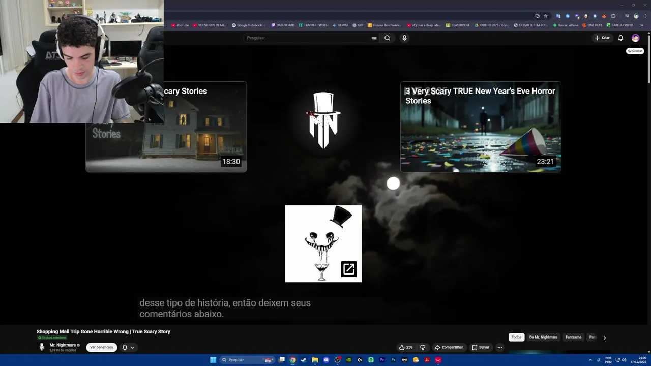Open the YouTube account avatar menu
The image size is (651, 366).
pos(635,38)
